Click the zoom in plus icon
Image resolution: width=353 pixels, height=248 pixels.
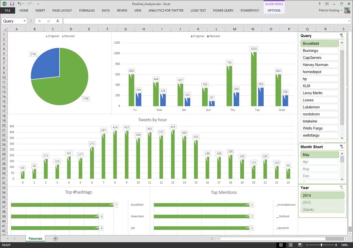[x=336, y=245]
